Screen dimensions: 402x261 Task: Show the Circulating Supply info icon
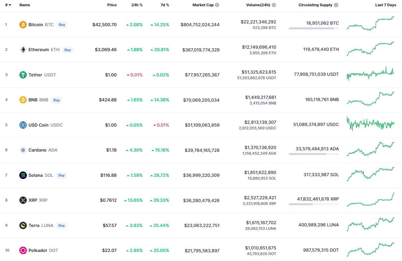(336, 5)
